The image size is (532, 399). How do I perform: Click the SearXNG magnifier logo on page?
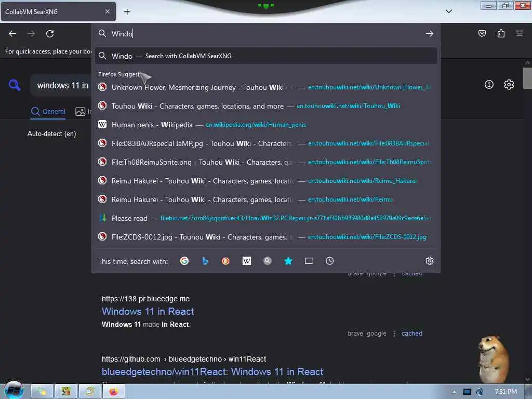coord(15,85)
